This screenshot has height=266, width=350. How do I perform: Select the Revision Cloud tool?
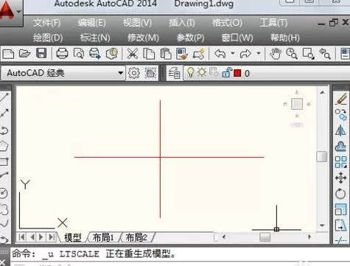(x=4, y=209)
